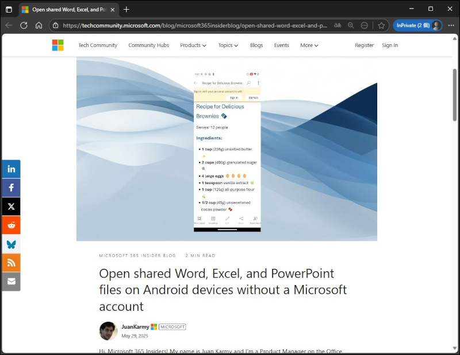Viewport: 460px width, 355px height.
Task: Open Microsoft 365 Insider Blog link
Action: 137,255
